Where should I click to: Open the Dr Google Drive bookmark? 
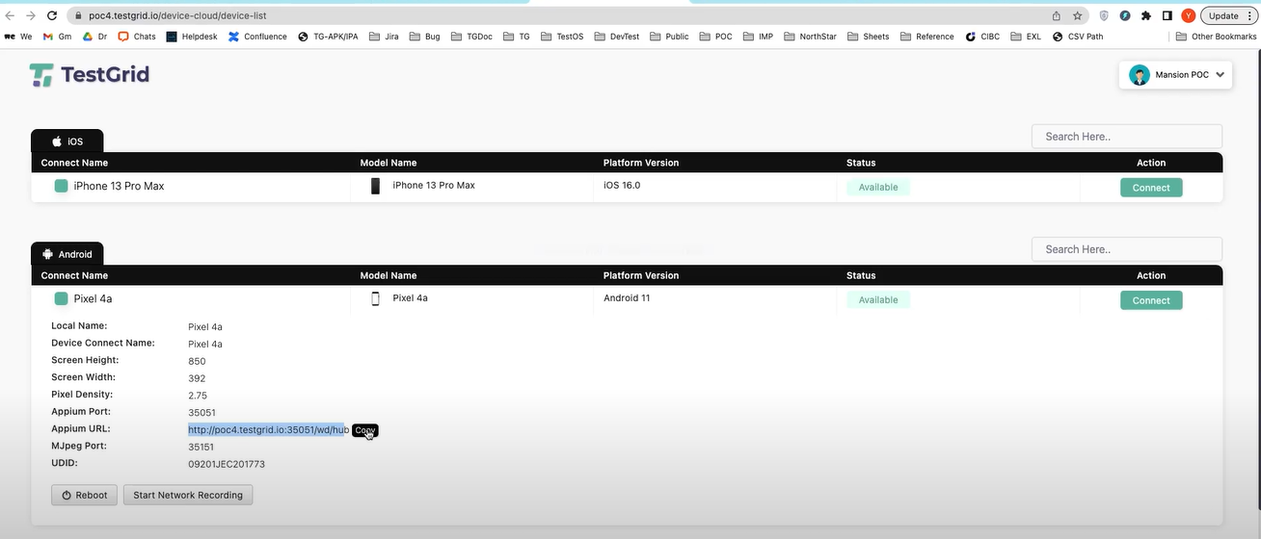coord(94,37)
